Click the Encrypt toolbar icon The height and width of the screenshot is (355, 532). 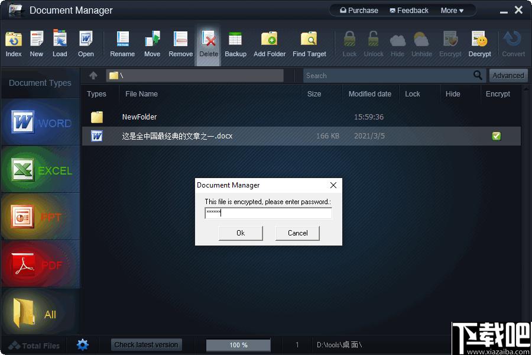click(x=450, y=38)
